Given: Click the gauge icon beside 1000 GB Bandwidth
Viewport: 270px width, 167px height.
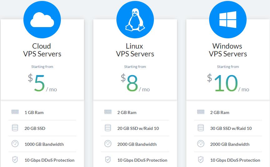Looking at the screenshot, I should (15, 144).
